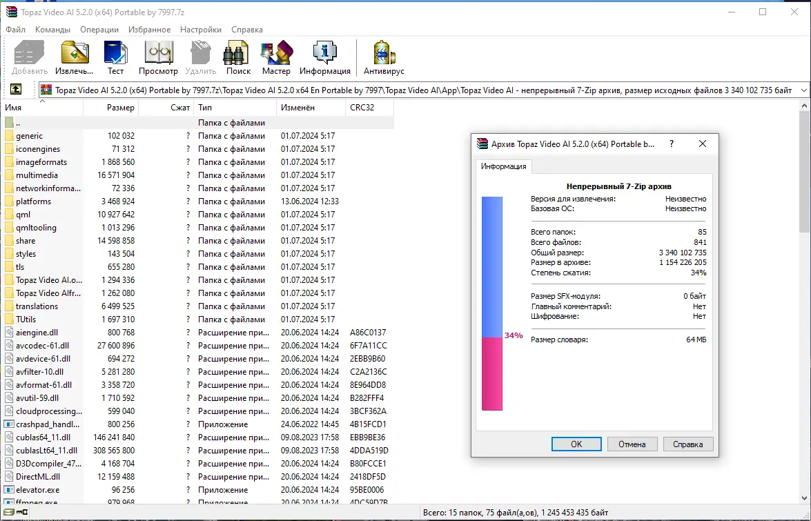
Task: Click the Справка button in dialog
Action: (x=687, y=444)
